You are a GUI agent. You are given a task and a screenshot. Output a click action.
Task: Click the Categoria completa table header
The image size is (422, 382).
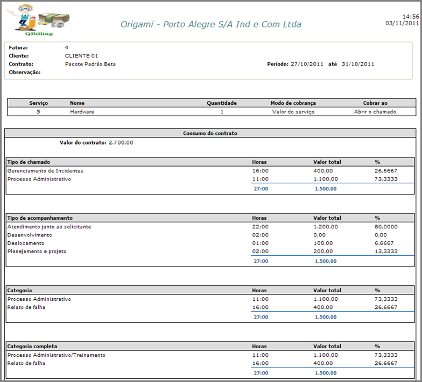tap(32, 347)
